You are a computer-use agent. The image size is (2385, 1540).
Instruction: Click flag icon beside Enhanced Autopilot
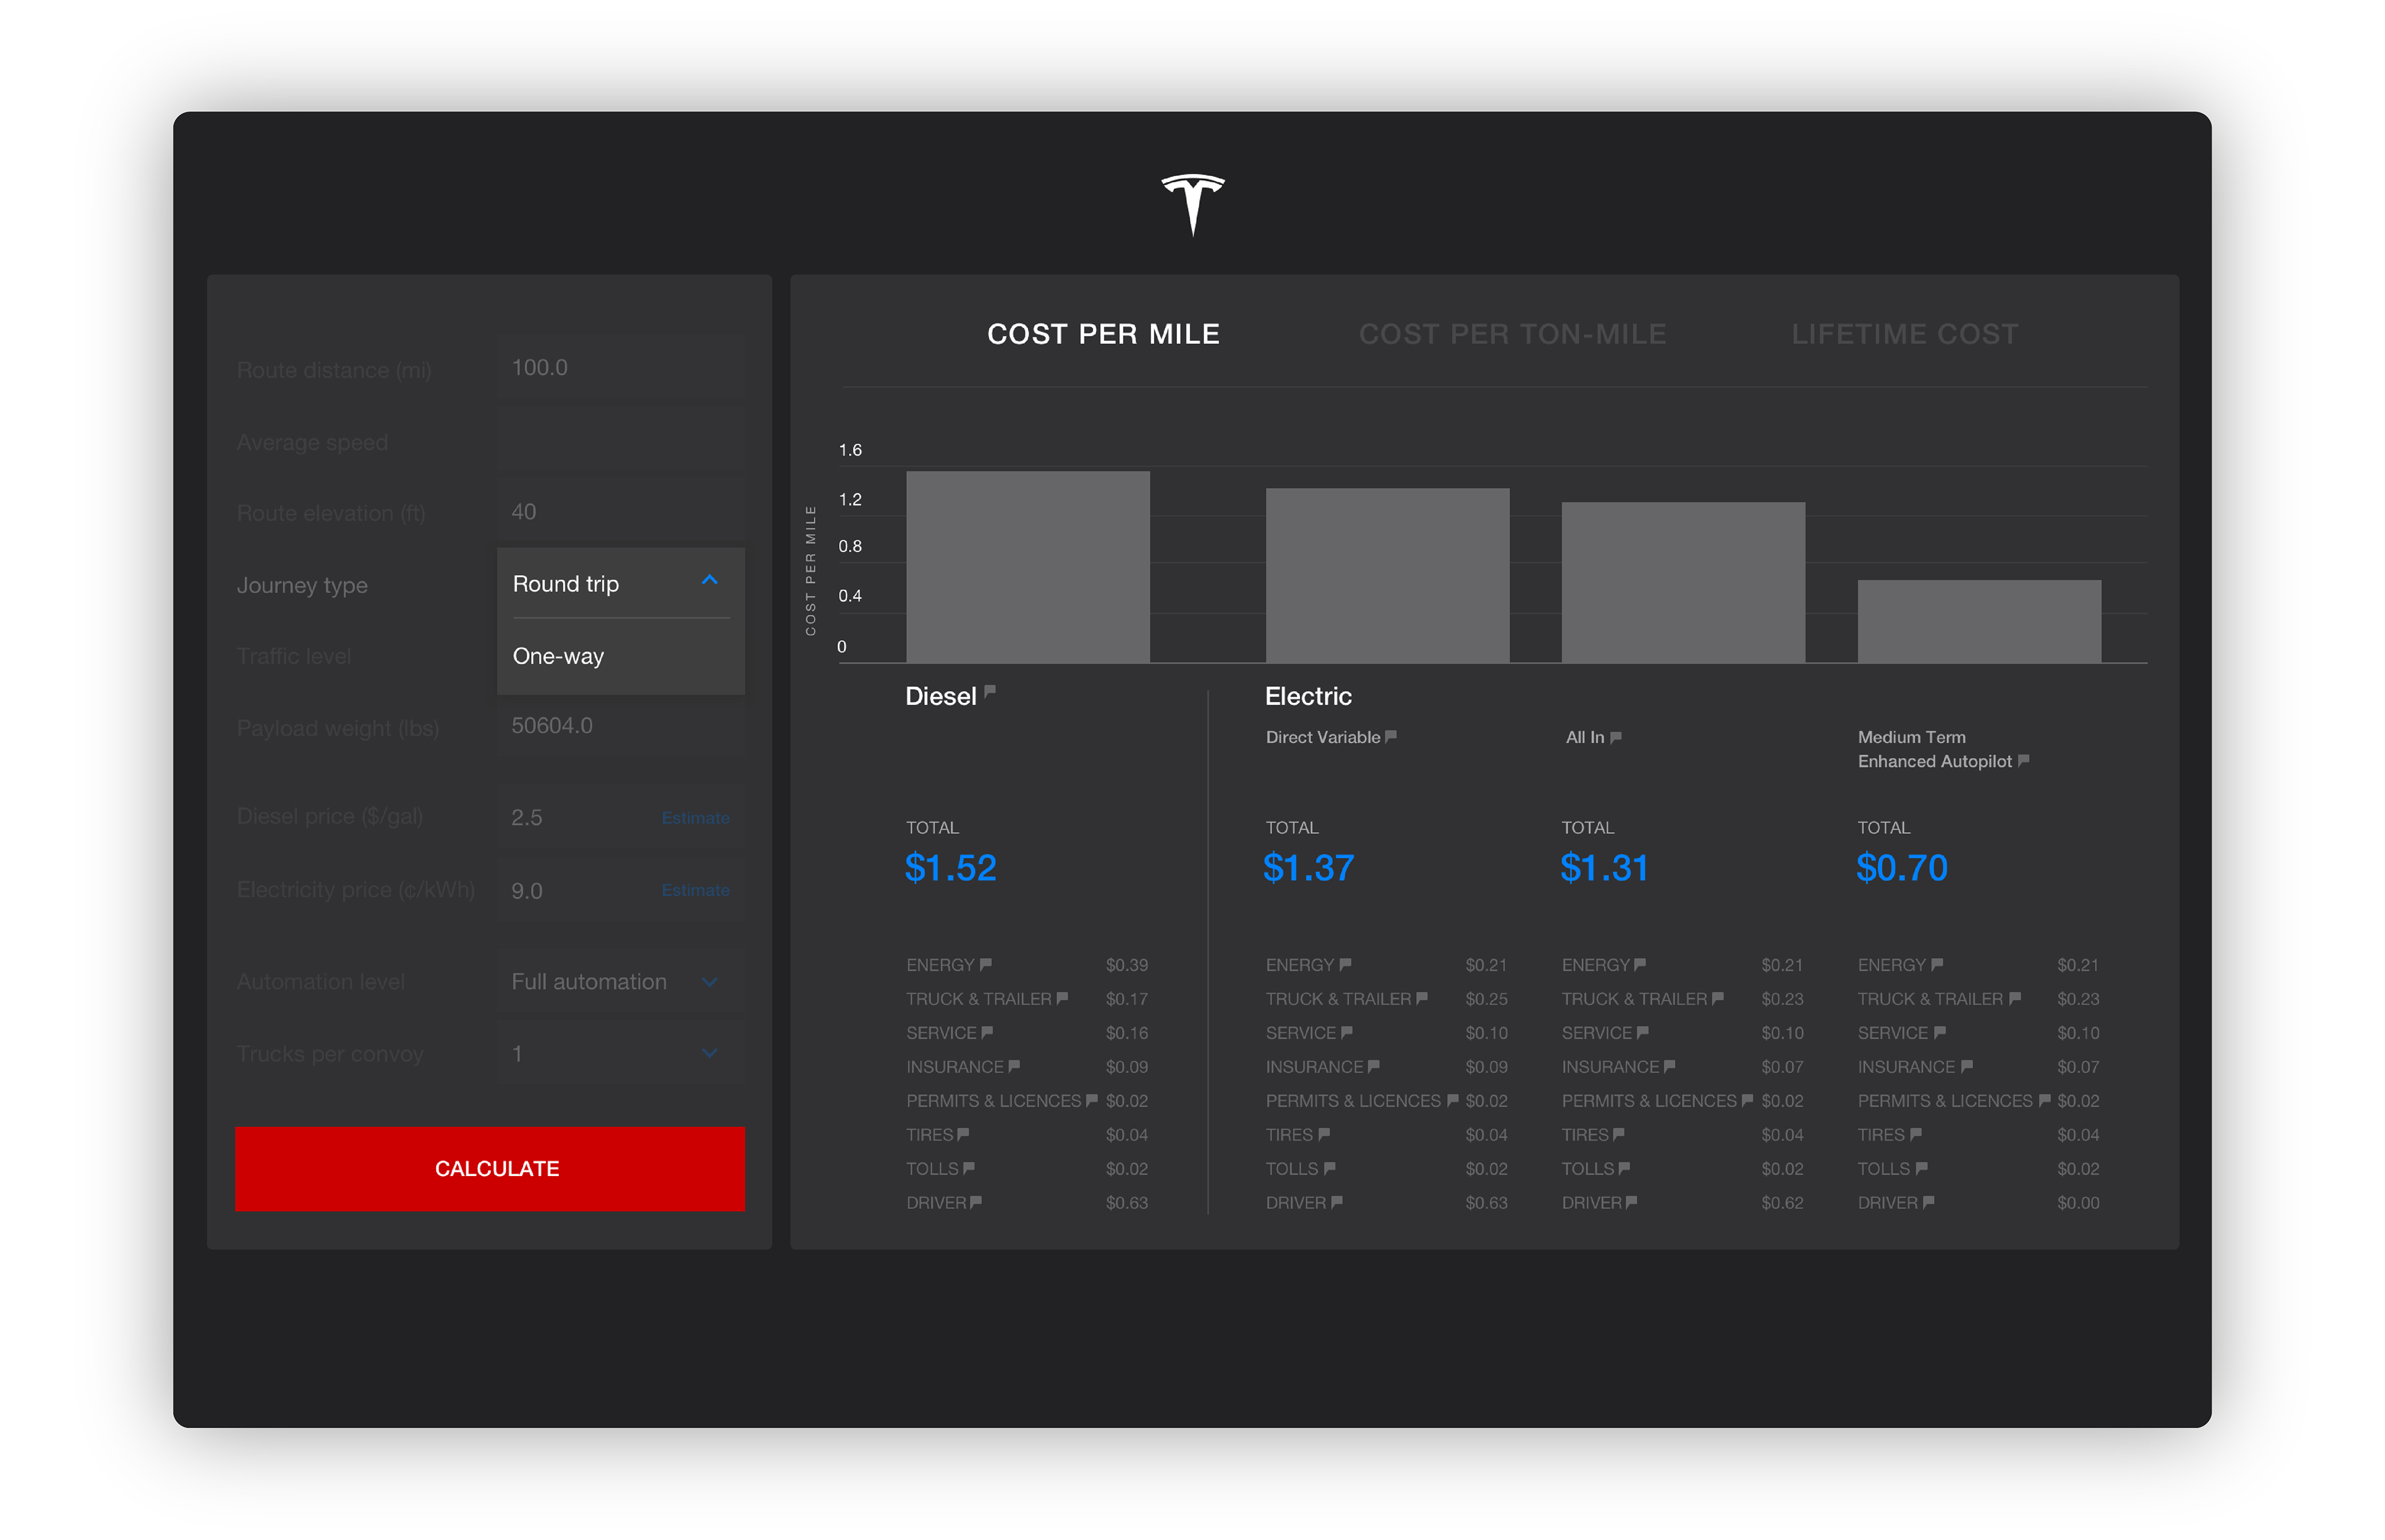tap(2023, 760)
